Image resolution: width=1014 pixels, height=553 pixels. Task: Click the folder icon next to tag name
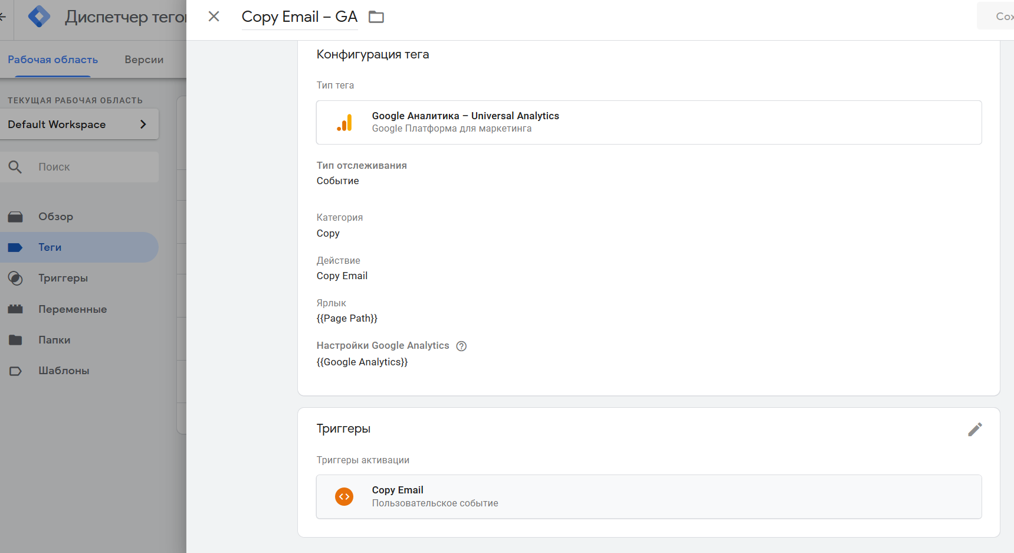(376, 17)
